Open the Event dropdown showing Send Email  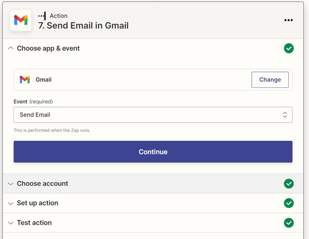coord(153,115)
